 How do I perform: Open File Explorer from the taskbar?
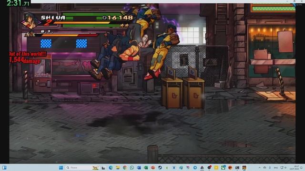point(118,168)
